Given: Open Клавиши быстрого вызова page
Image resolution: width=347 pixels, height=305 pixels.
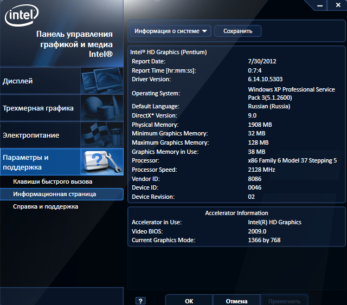Looking at the screenshot, I should pos(53,181).
